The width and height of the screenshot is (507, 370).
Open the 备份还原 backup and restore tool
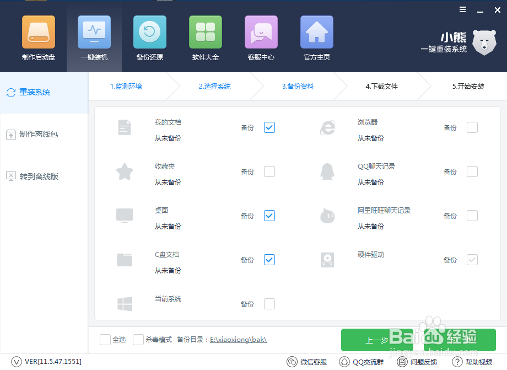pos(149,39)
